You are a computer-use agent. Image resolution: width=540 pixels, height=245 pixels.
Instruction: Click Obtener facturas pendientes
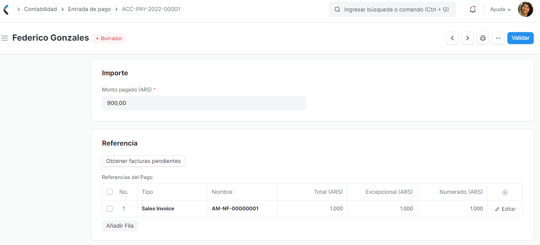coord(143,161)
